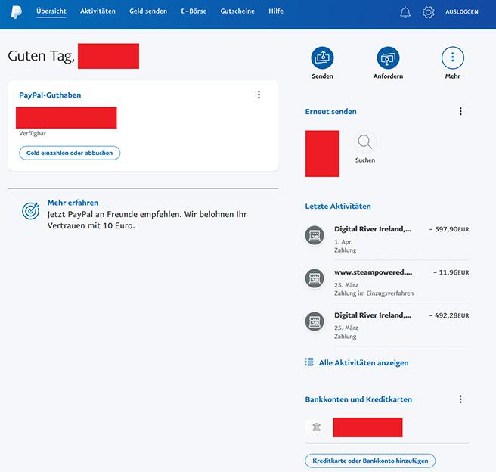Click store icon of 492,28 EUR payment
496x472 pixels.
pyautogui.click(x=315, y=321)
